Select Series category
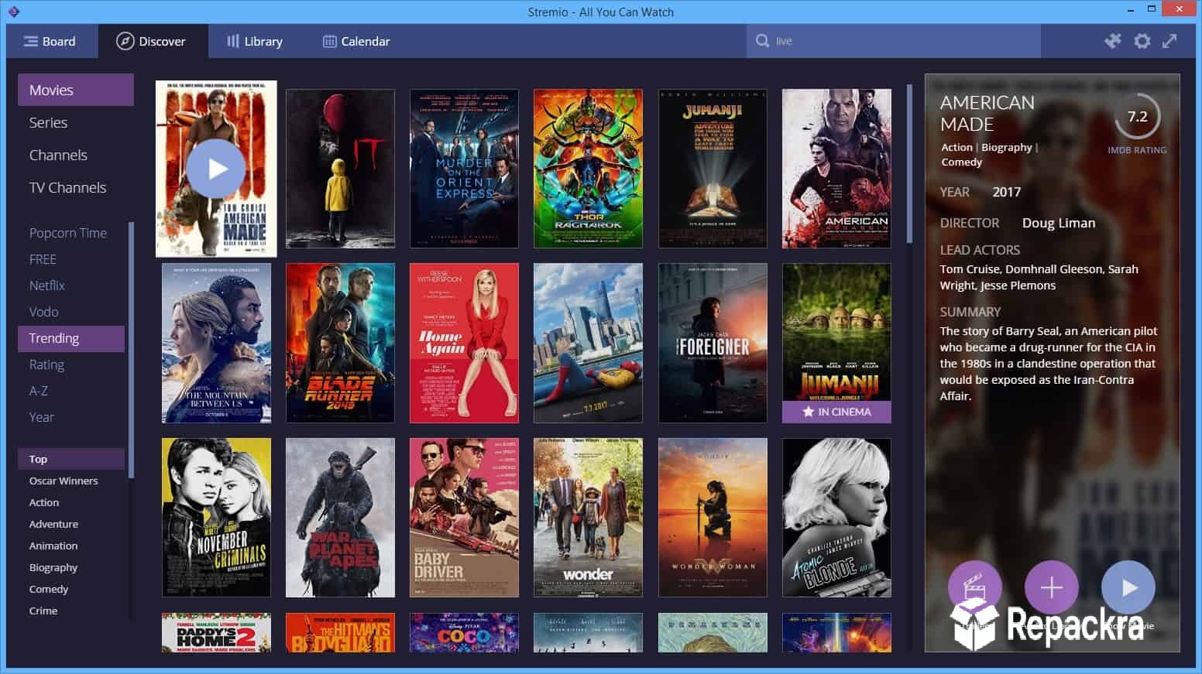 coord(76,122)
